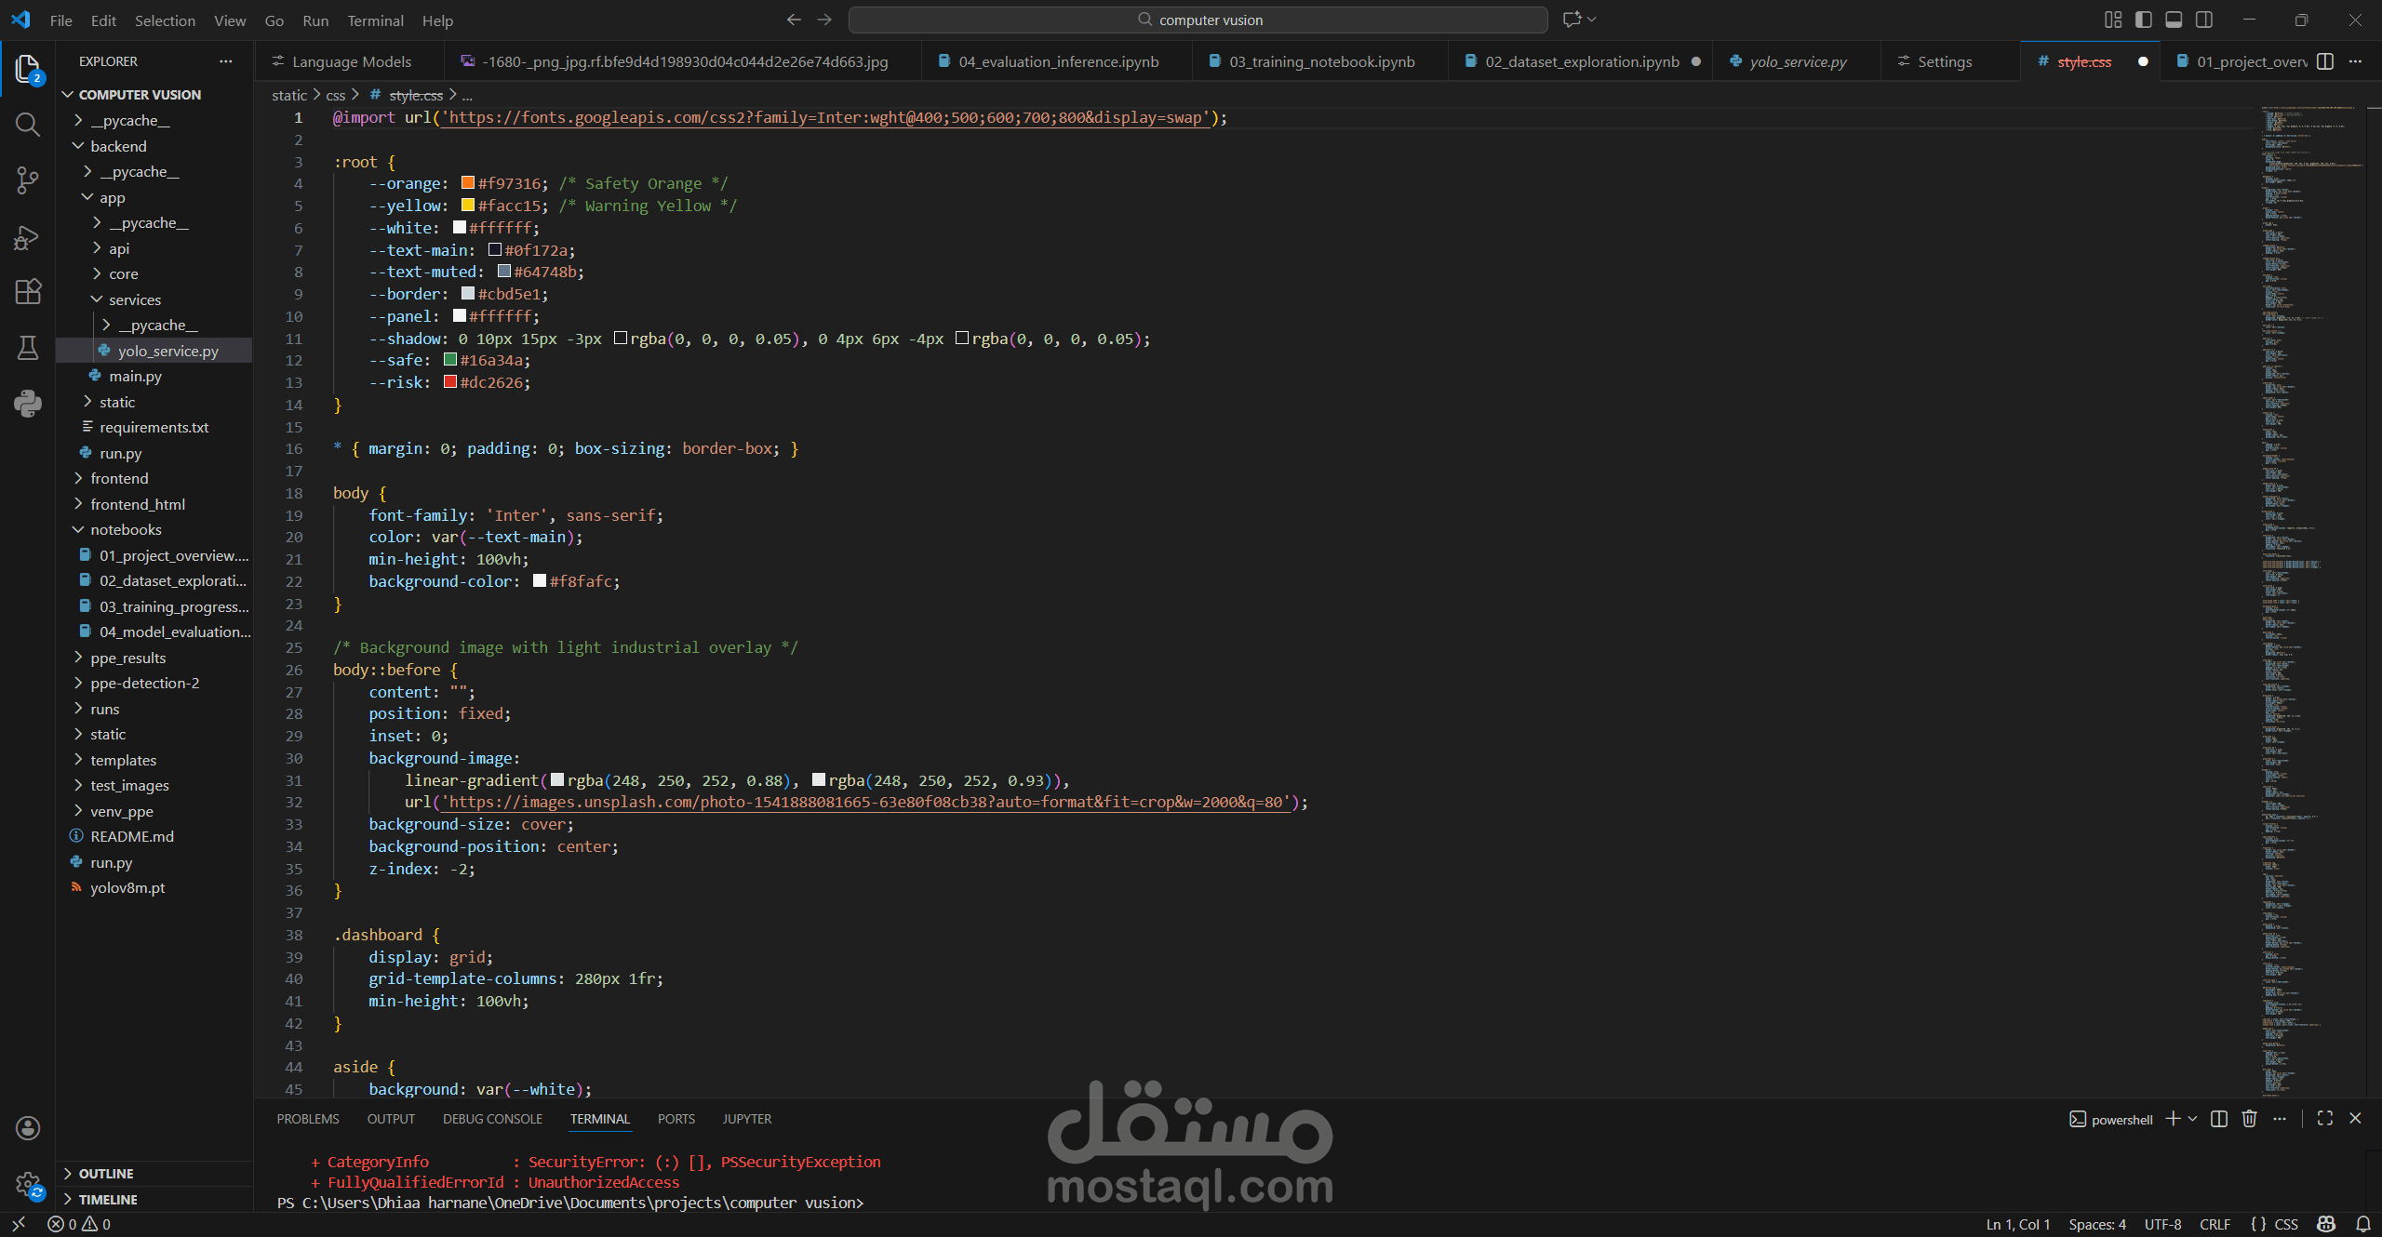Open the Extensions view
The width and height of the screenshot is (2382, 1237).
[28, 292]
